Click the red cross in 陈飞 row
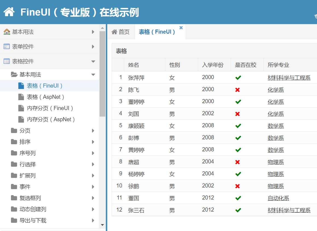This screenshot has height=231, width=317. tap(238, 90)
